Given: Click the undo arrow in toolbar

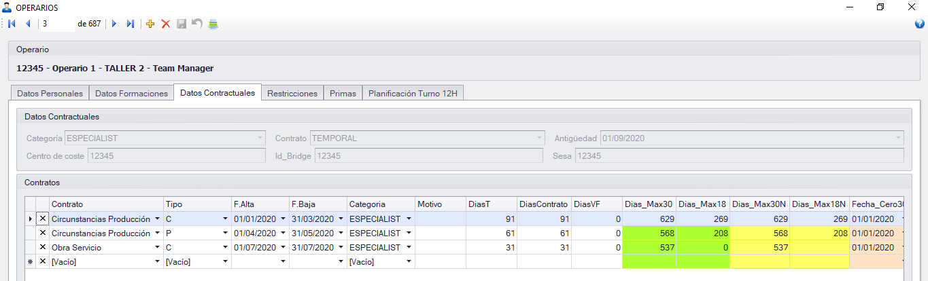Looking at the screenshot, I should 196,24.
